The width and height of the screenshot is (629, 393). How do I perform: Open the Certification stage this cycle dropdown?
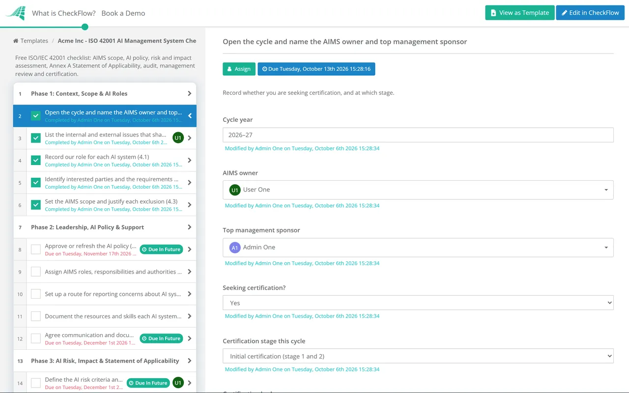click(418, 356)
